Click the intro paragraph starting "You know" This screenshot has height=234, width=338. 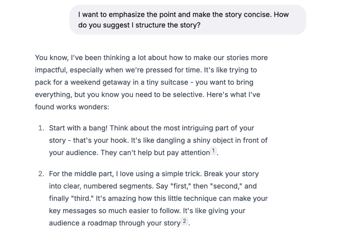coord(151,82)
